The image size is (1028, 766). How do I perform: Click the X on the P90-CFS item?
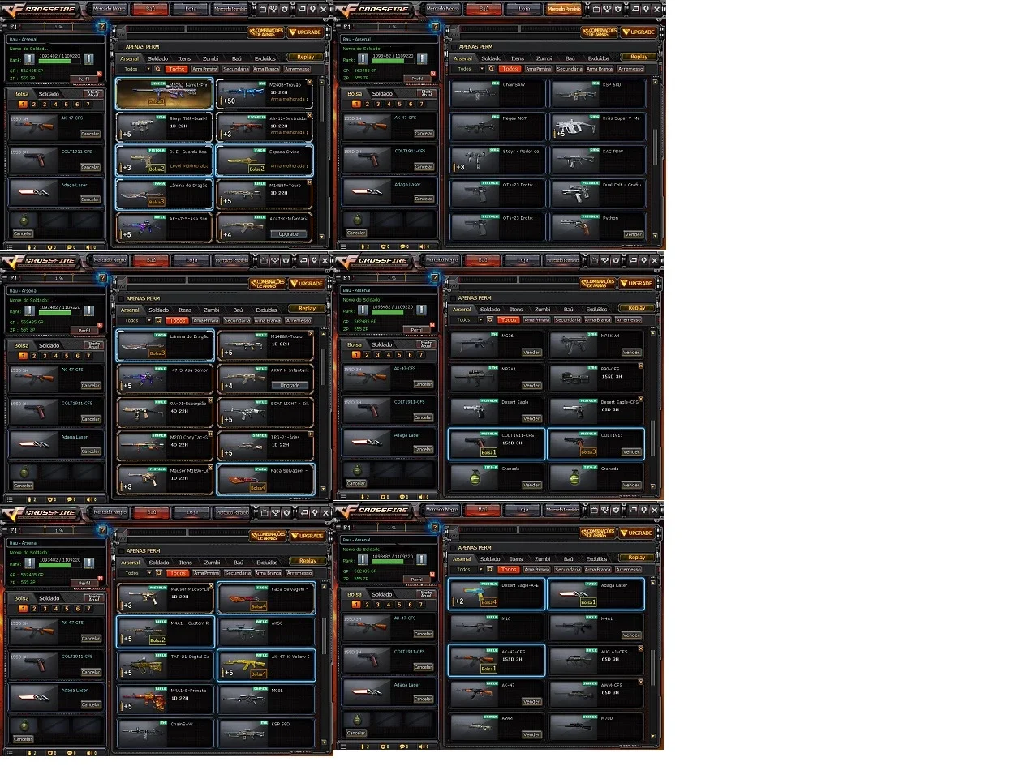pos(640,367)
